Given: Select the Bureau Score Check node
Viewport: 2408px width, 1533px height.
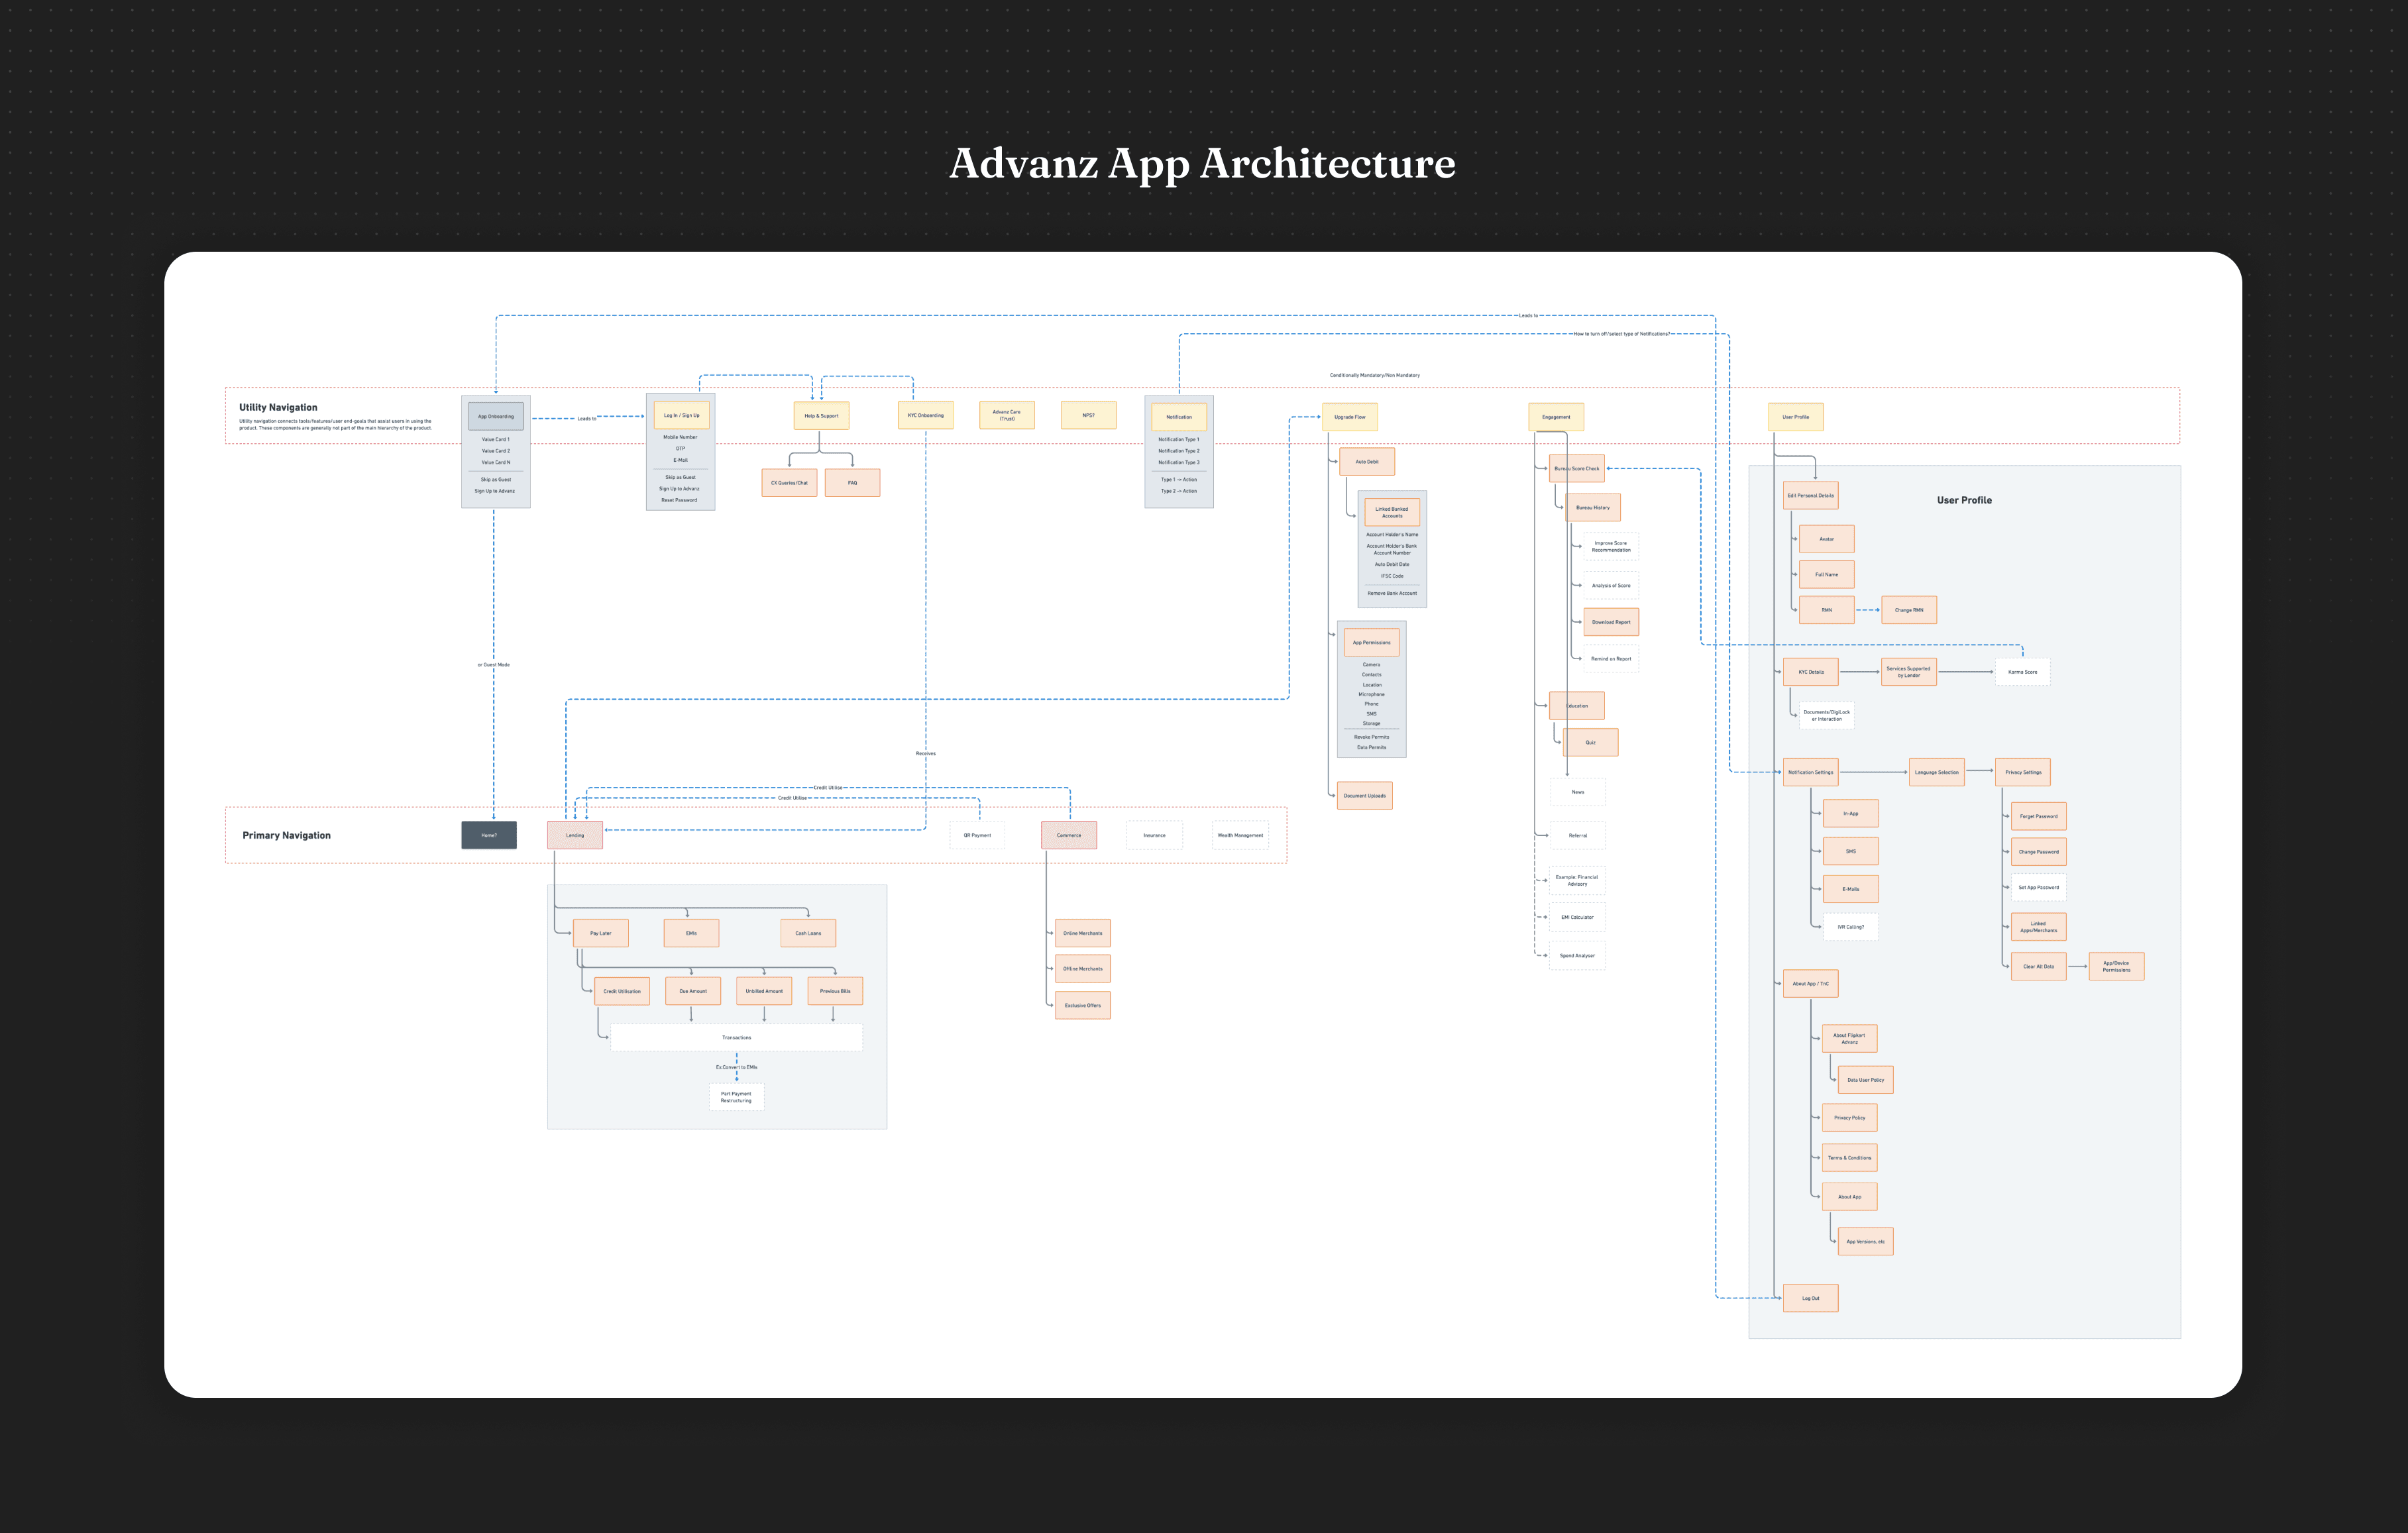Looking at the screenshot, I should 1577,468.
